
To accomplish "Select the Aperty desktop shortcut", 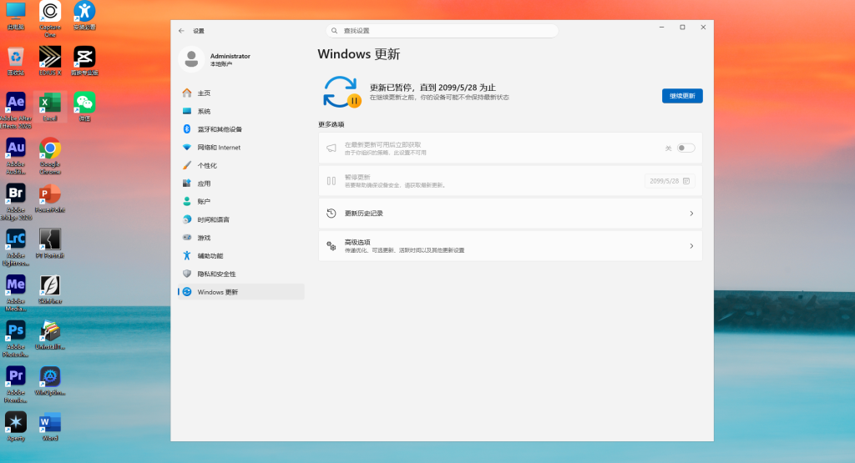I will tap(16, 427).
